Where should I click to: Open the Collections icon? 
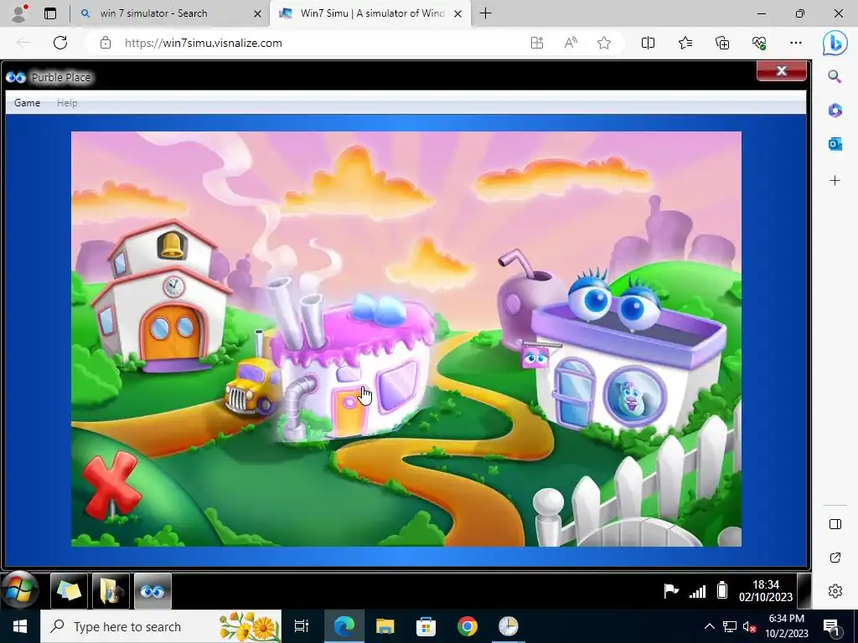[x=722, y=43]
